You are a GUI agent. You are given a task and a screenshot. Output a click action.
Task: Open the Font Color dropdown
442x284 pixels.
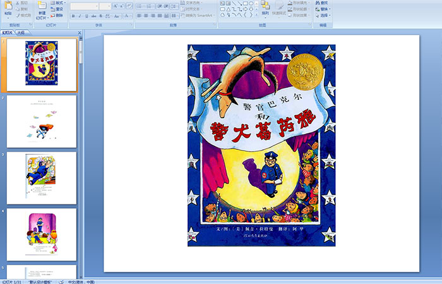coord(128,16)
